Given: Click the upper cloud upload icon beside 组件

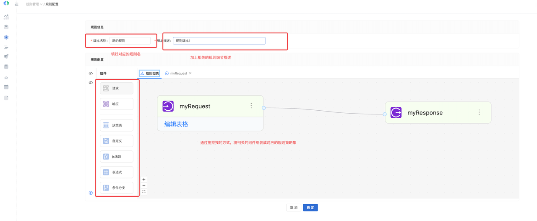Looking at the screenshot, I should pos(91,73).
